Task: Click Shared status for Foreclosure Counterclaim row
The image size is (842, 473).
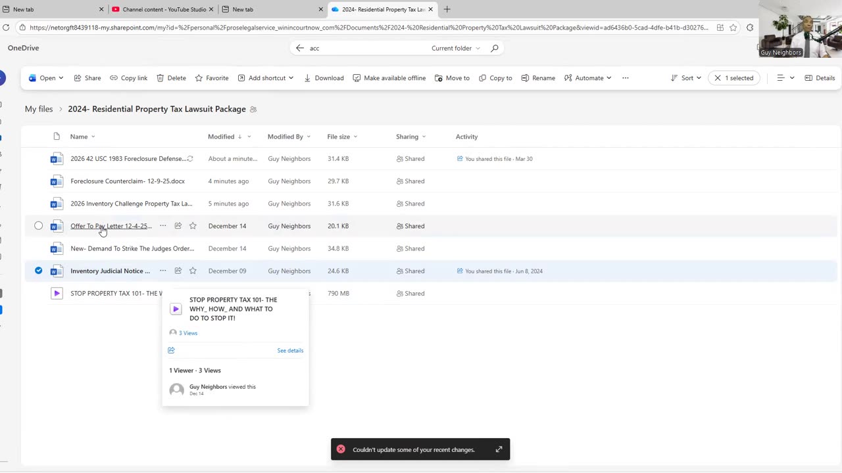Action: point(410,181)
